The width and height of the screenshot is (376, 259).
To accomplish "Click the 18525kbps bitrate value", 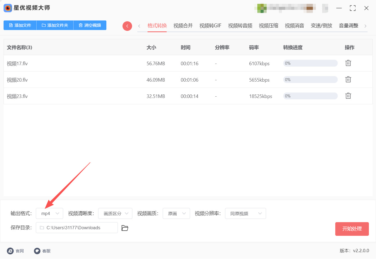I will (261, 96).
